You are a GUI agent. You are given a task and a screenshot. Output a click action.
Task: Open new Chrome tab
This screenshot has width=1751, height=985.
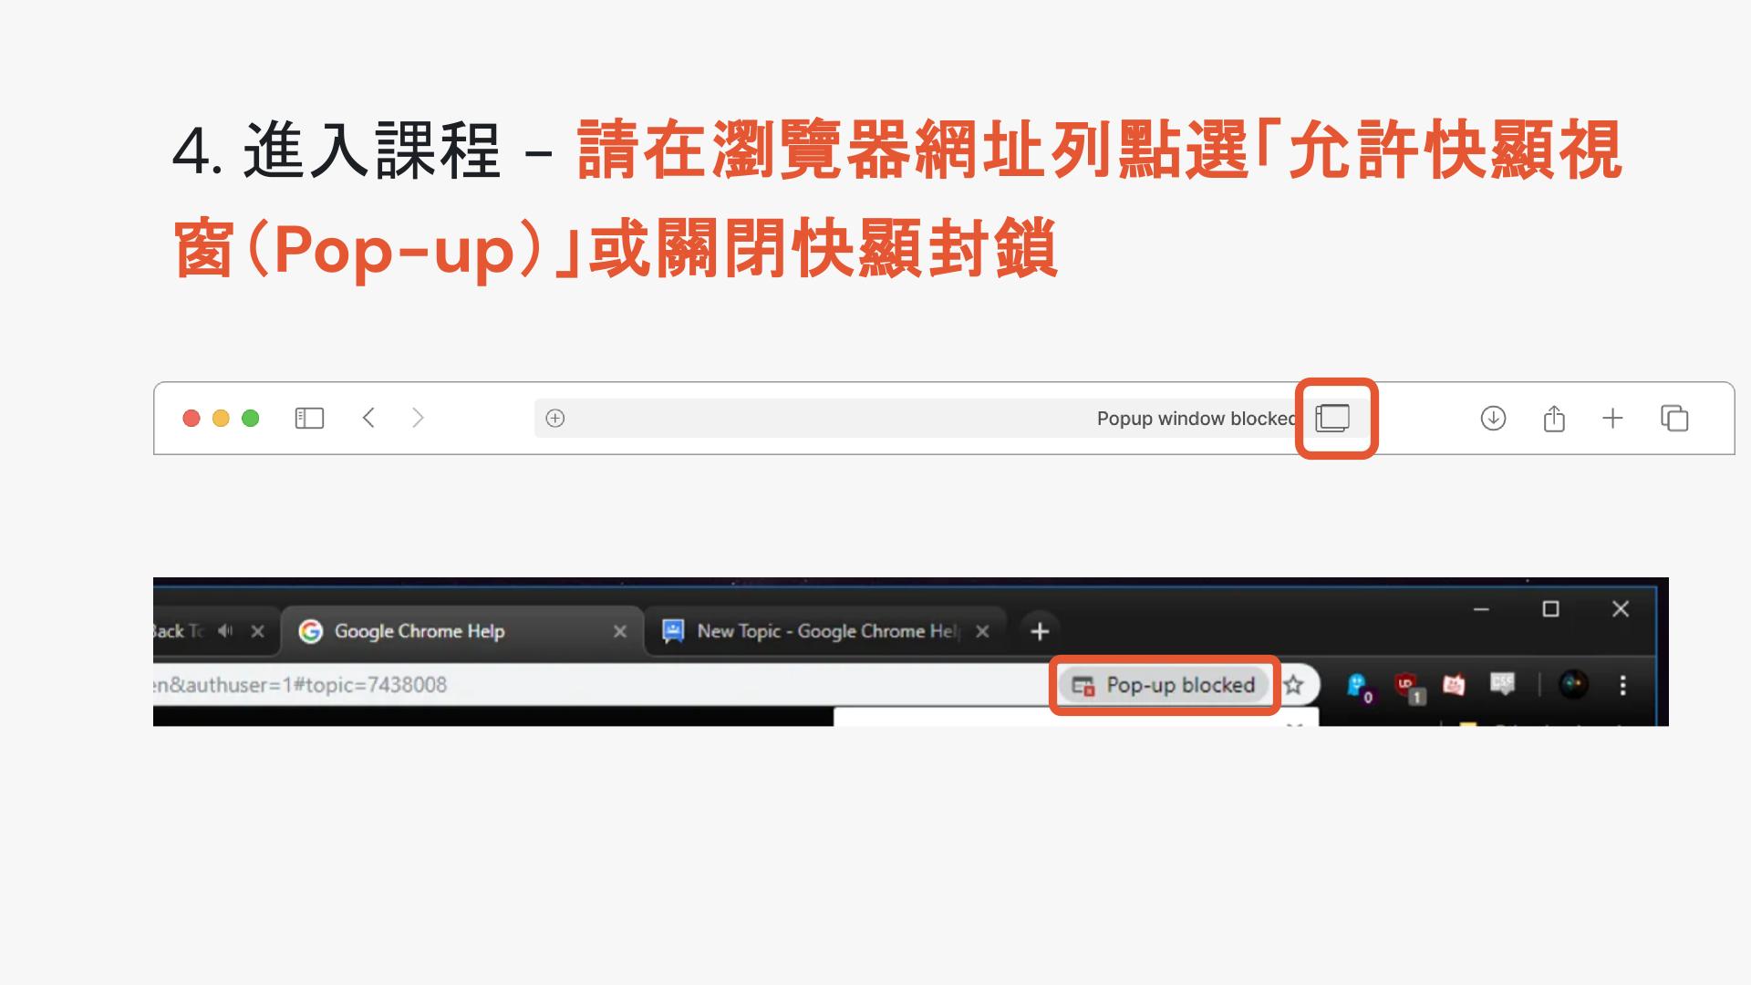click(x=1040, y=631)
